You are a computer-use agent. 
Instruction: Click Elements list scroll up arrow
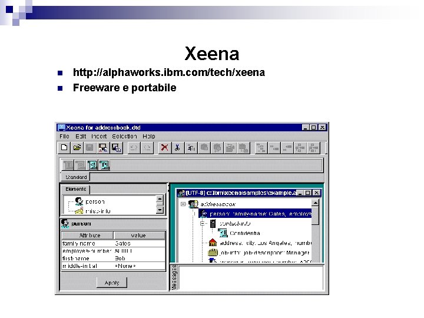(160, 200)
